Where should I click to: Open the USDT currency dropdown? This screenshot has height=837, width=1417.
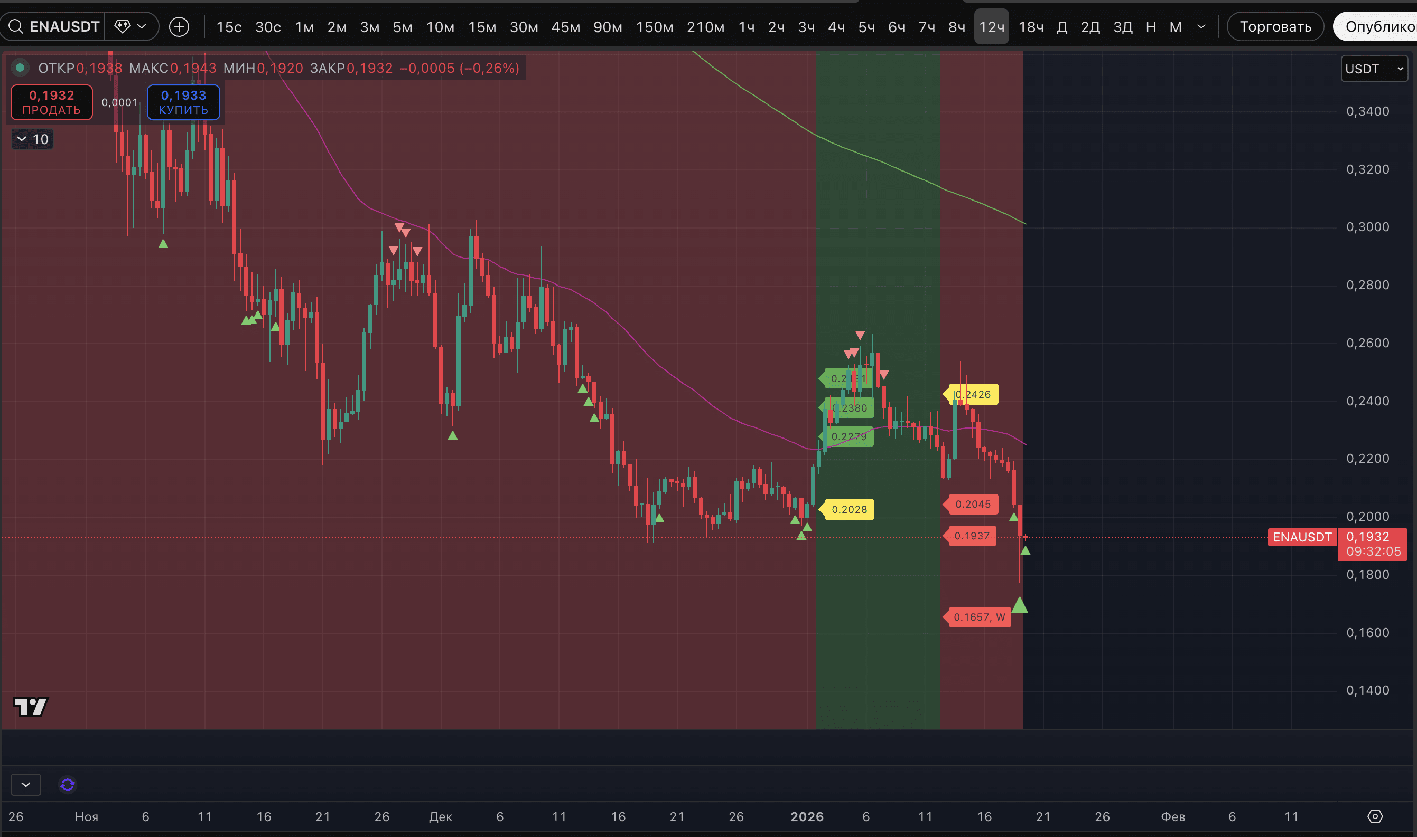[1374, 69]
